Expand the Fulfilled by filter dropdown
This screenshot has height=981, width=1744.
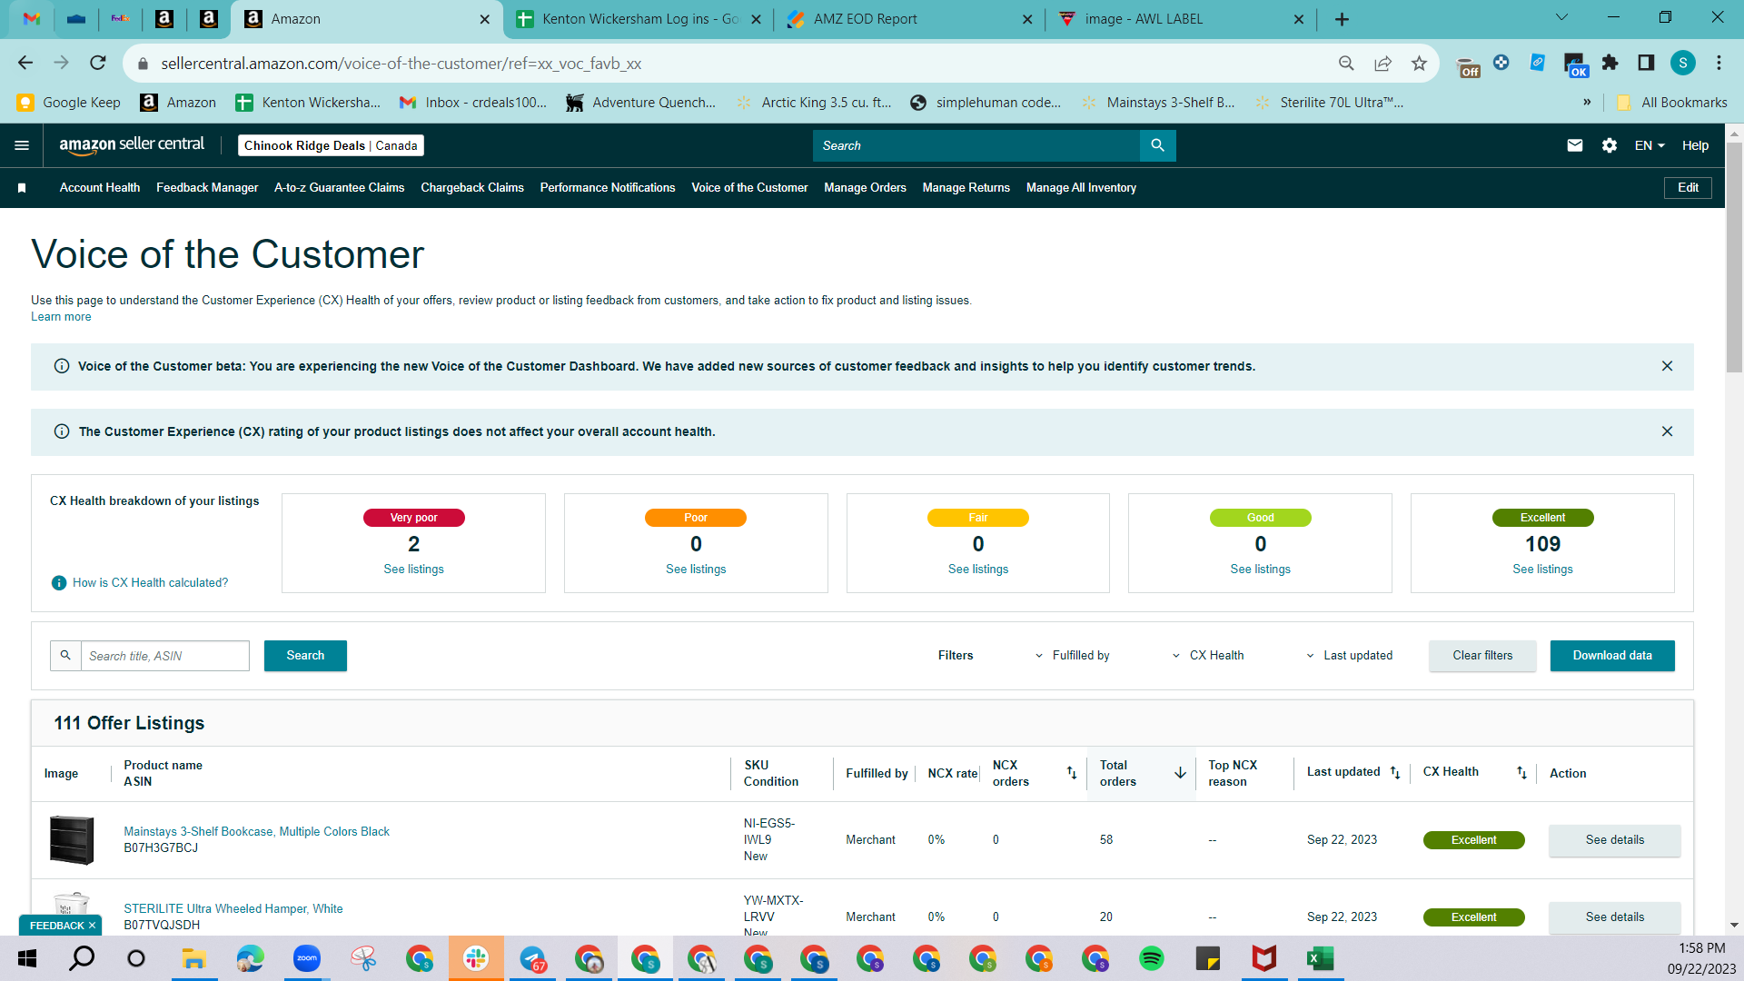point(1072,656)
